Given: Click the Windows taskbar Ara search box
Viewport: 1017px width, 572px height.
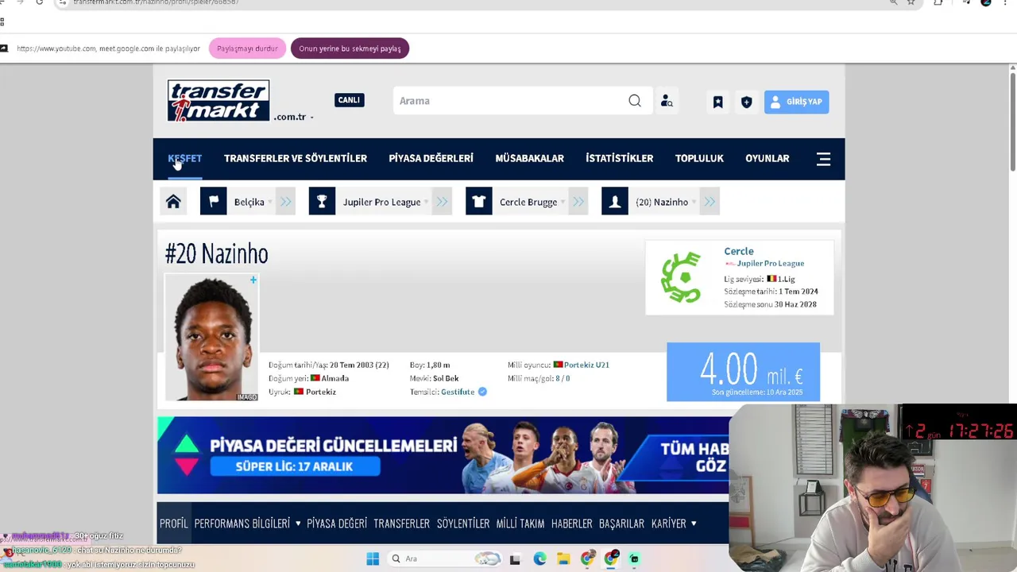Looking at the screenshot, I should click(445, 558).
